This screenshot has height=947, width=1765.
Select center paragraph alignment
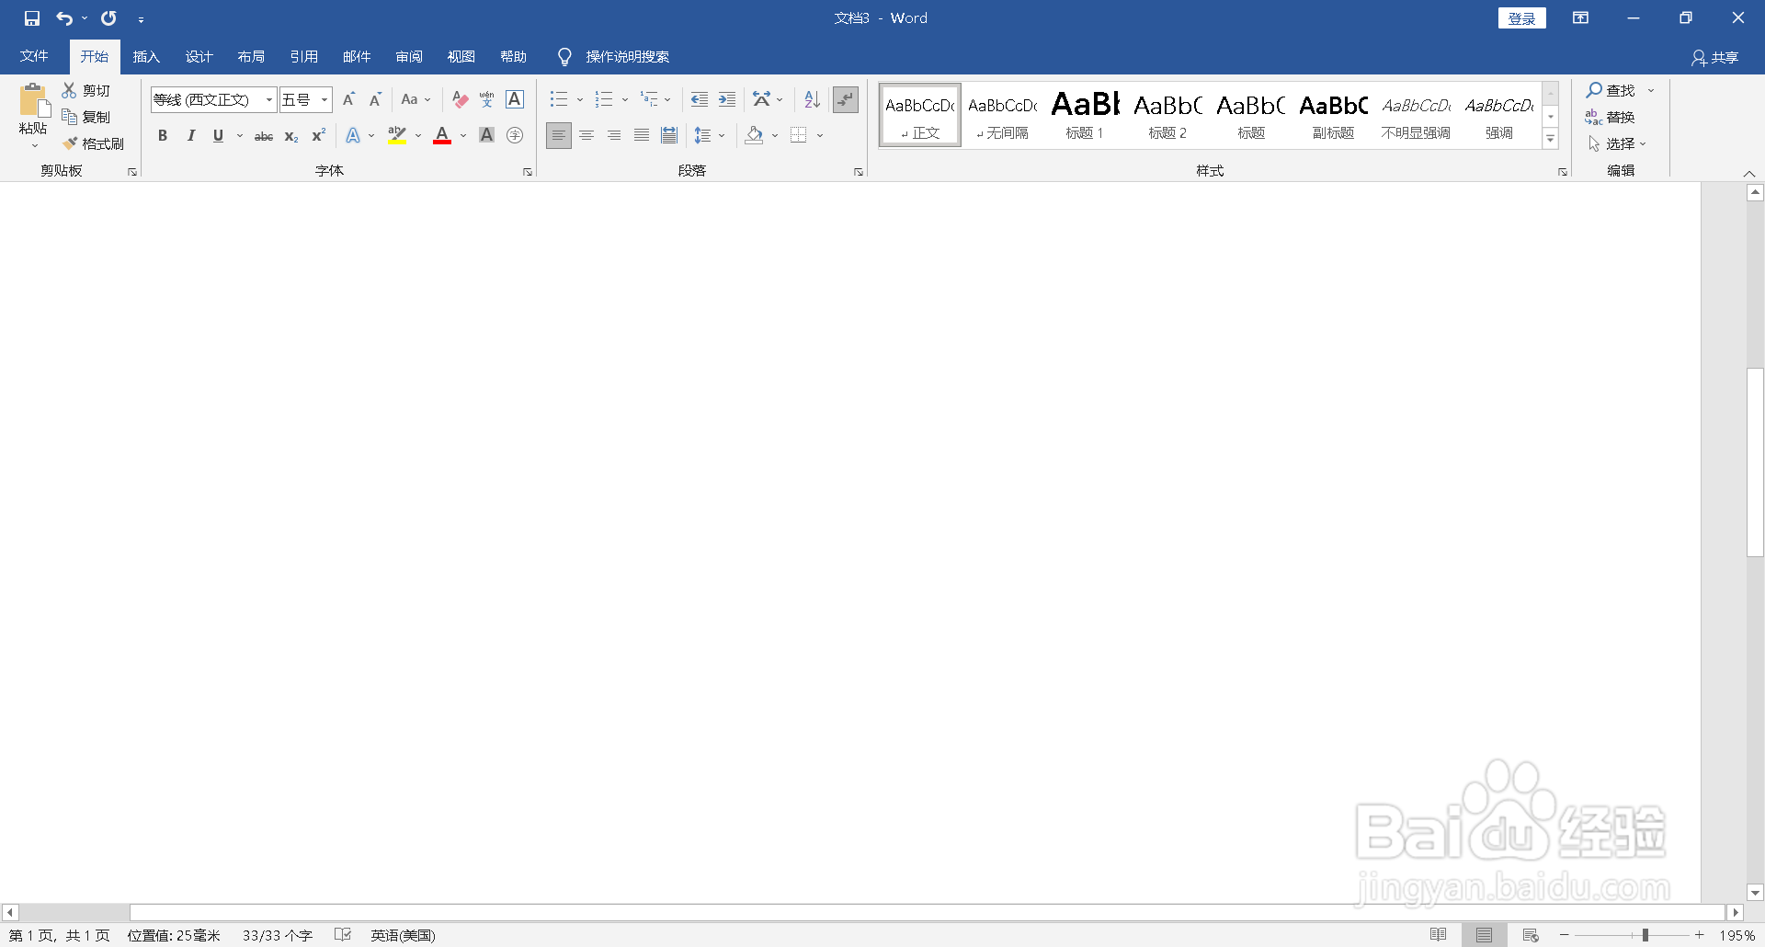pos(586,135)
